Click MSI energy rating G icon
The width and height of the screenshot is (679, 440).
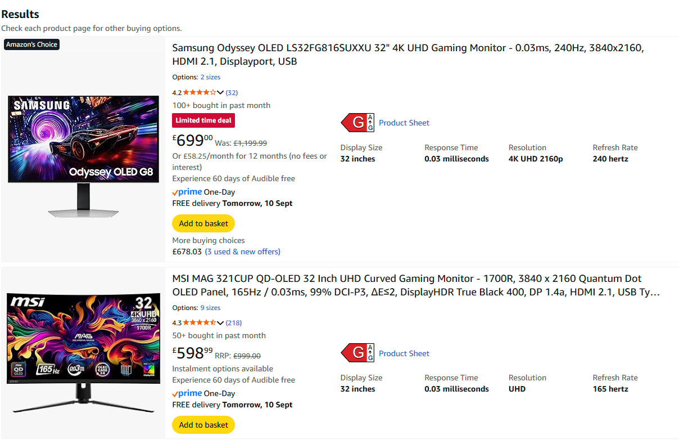[357, 353]
